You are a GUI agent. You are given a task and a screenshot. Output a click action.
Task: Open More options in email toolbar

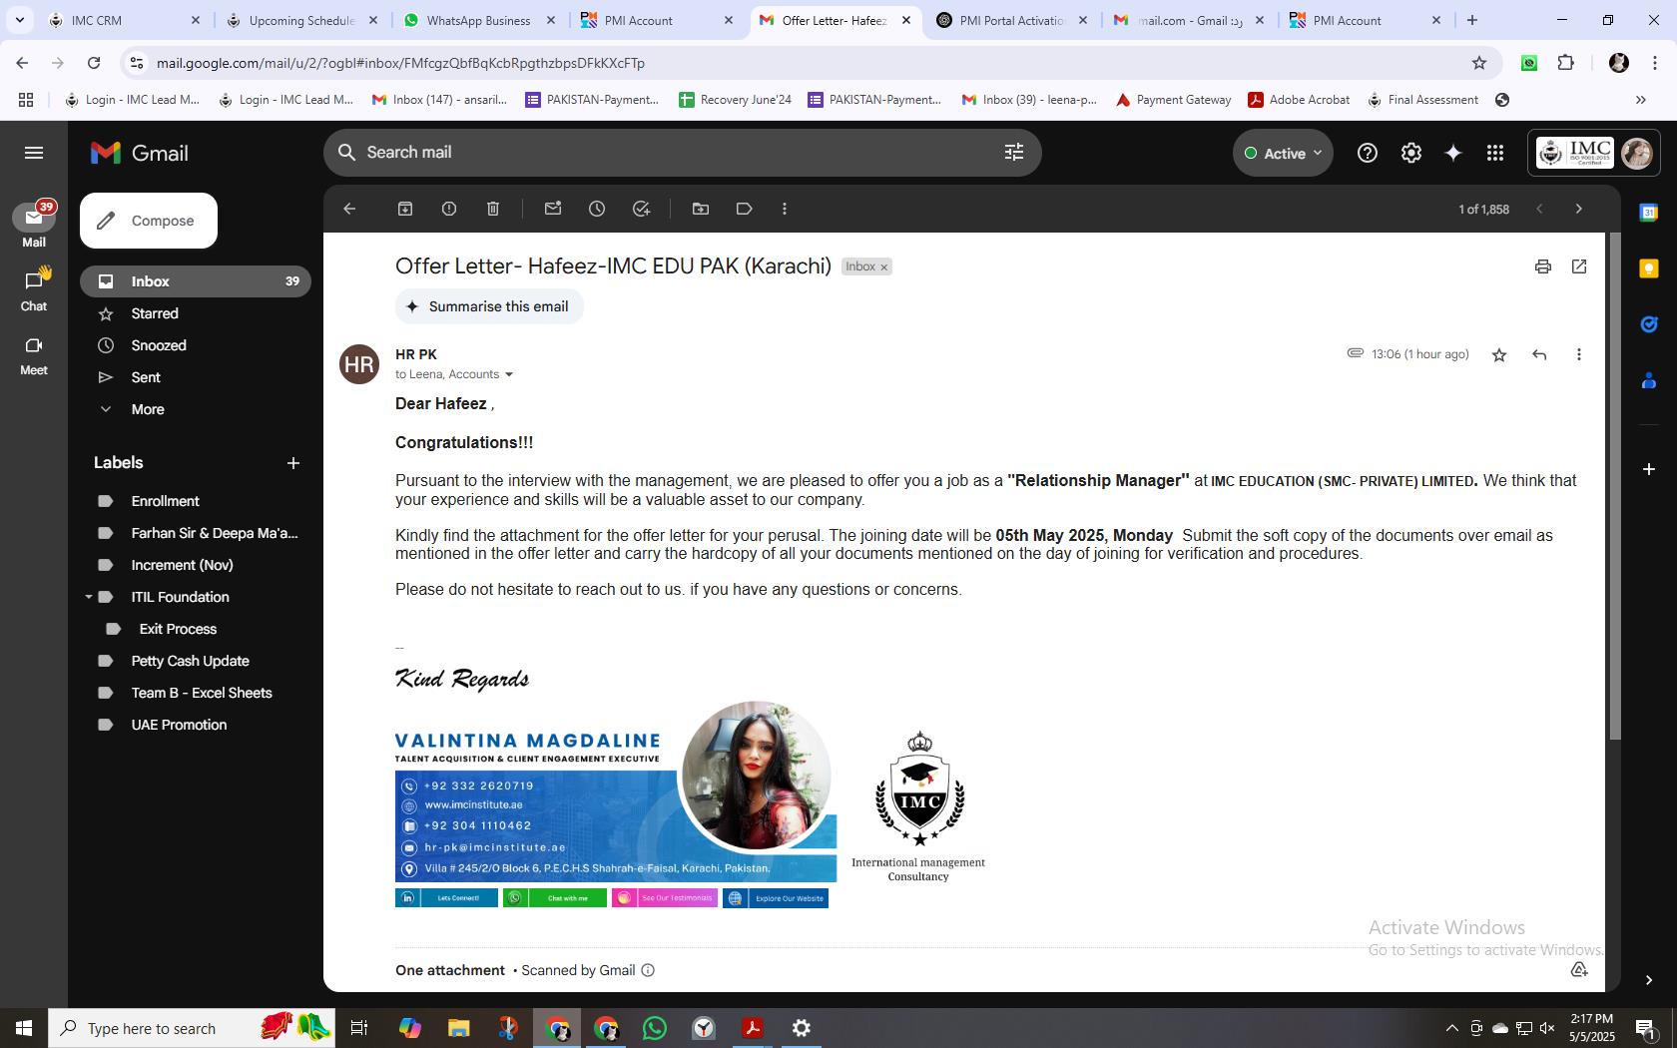pos(785,209)
